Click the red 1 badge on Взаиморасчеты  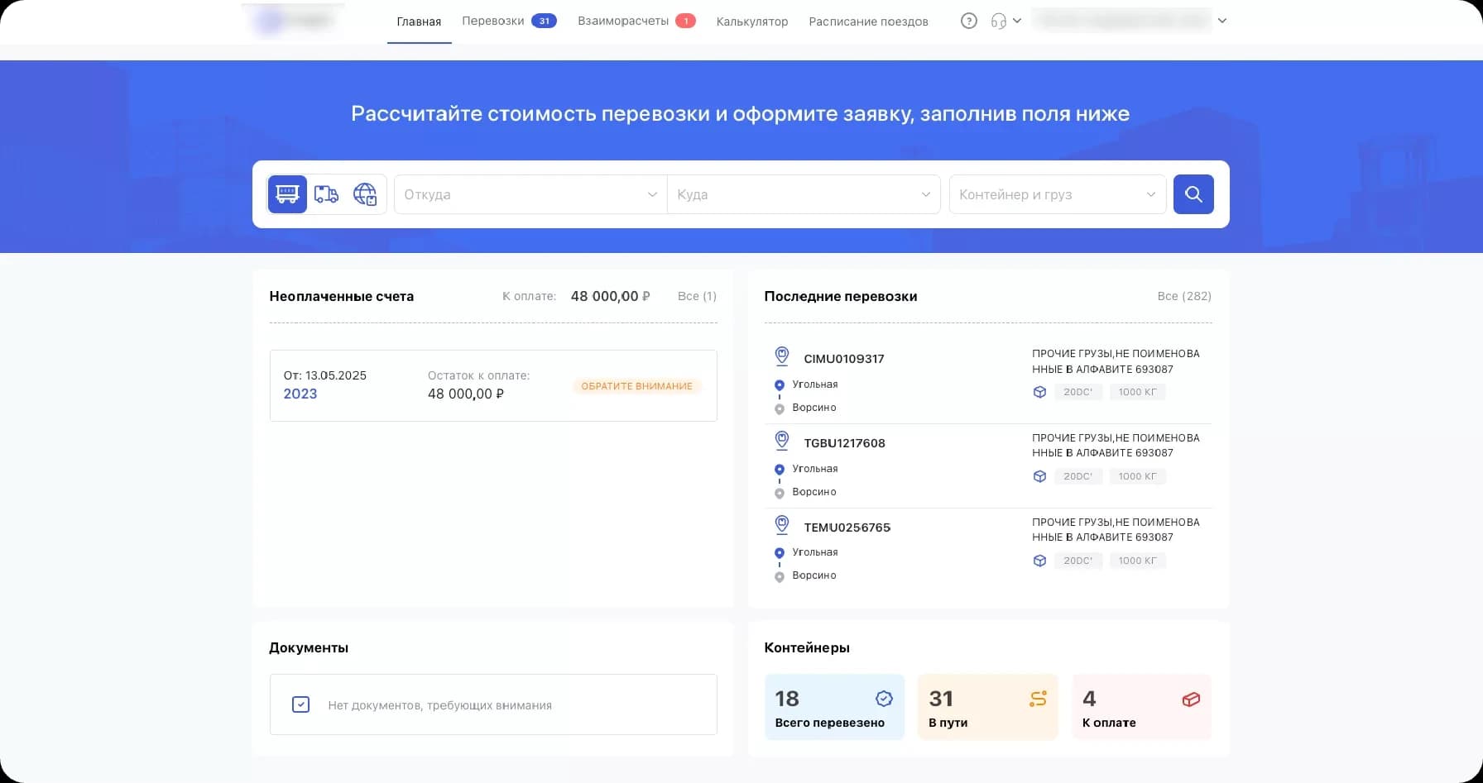pos(685,21)
